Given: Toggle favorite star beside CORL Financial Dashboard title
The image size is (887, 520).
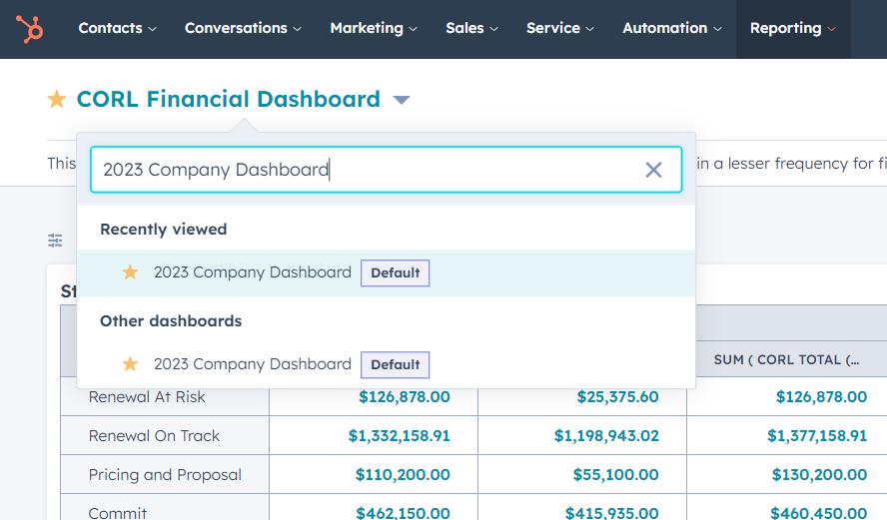Looking at the screenshot, I should click(57, 100).
